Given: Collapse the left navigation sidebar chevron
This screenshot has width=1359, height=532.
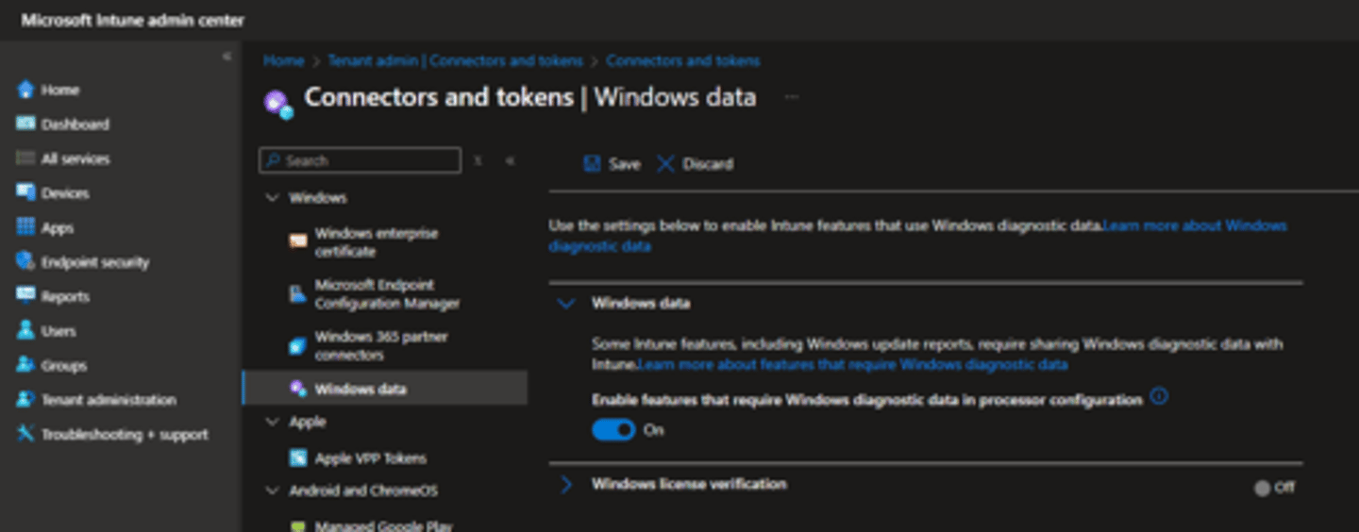Looking at the screenshot, I should 226,57.
